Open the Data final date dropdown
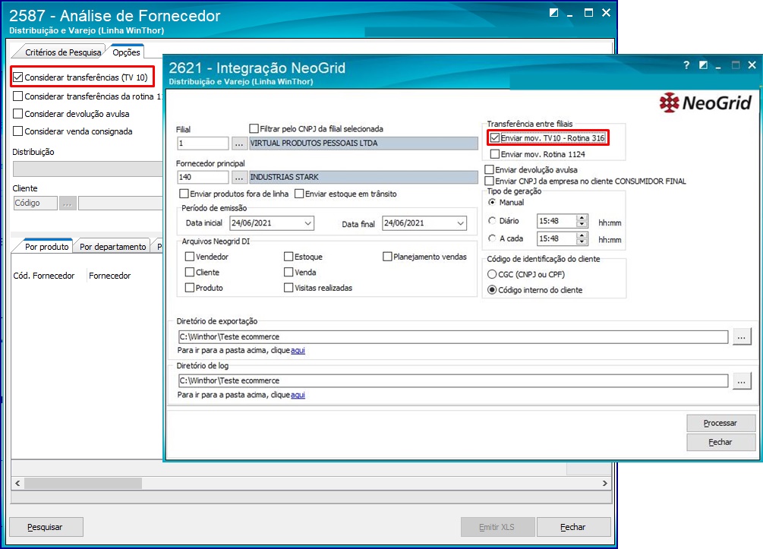This screenshot has height=549, width=763. pyautogui.click(x=460, y=223)
